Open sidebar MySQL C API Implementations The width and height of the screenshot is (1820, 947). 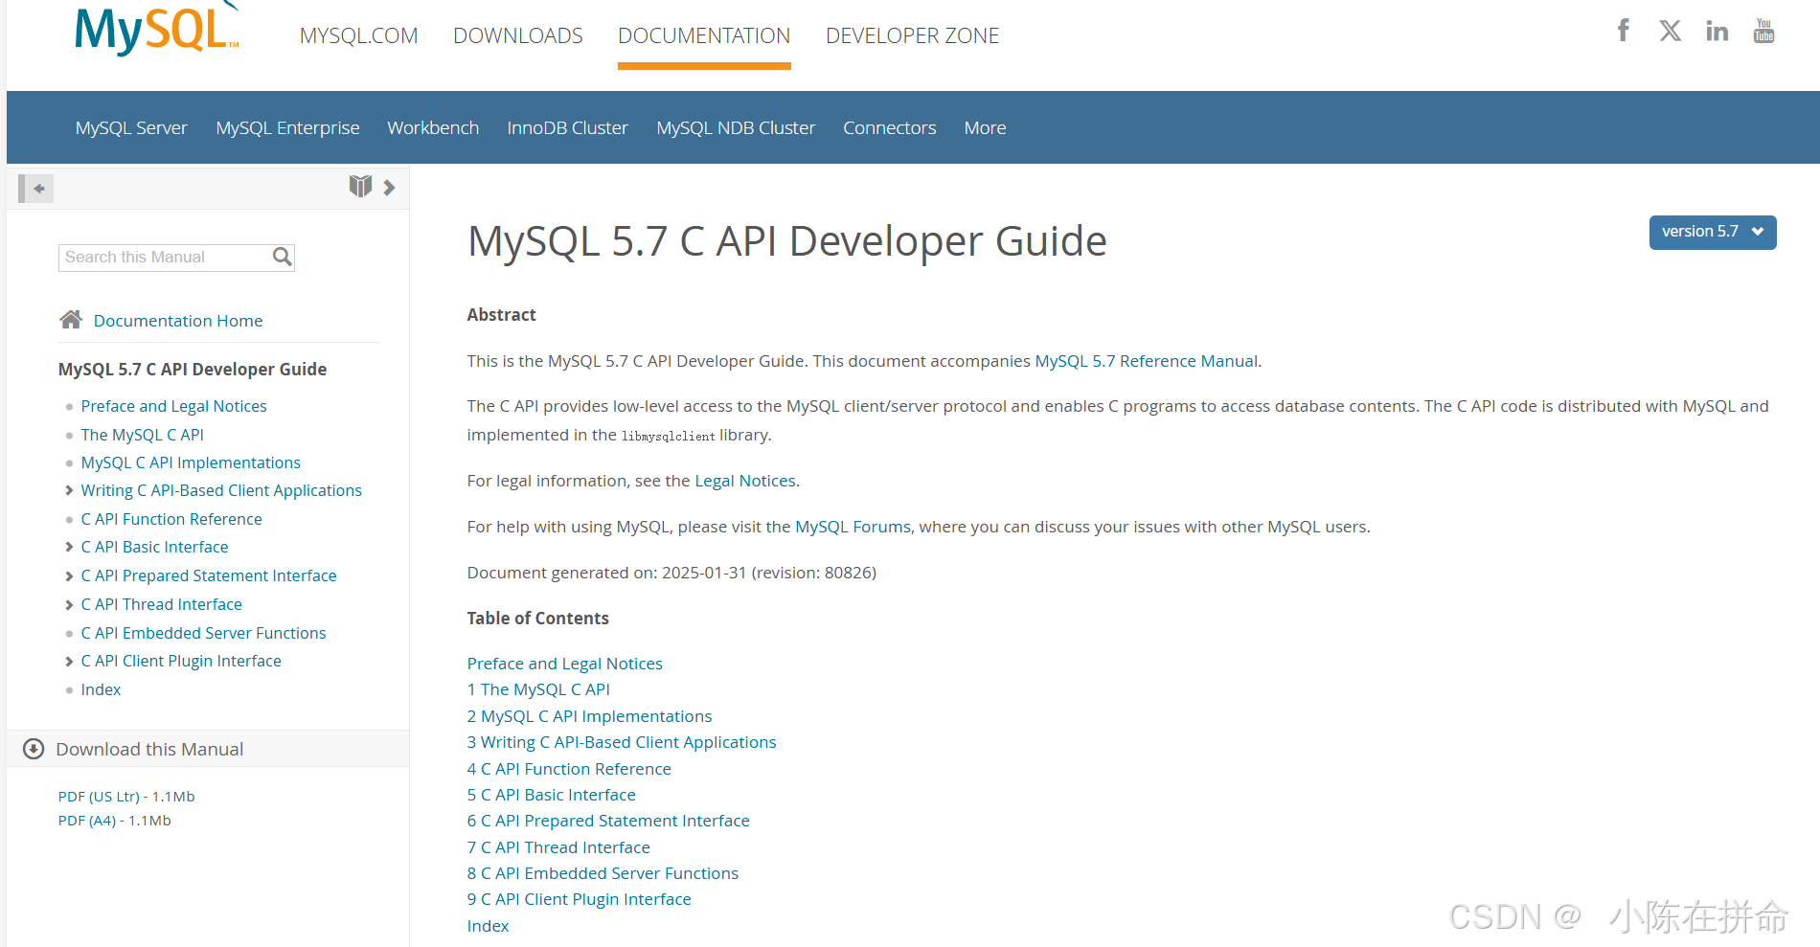191,462
